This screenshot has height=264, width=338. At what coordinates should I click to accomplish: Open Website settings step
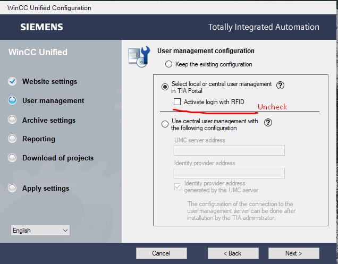(x=49, y=81)
